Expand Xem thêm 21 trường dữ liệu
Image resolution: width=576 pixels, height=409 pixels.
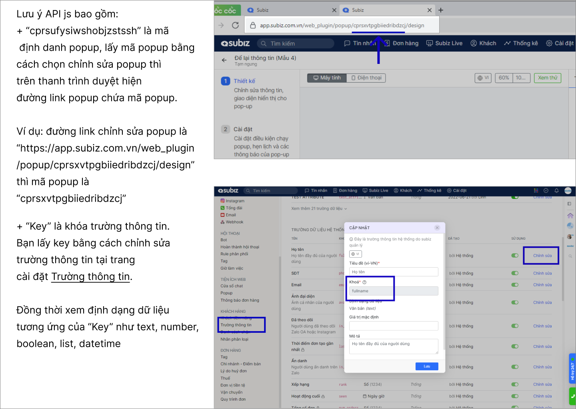pyautogui.click(x=319, y=208)
